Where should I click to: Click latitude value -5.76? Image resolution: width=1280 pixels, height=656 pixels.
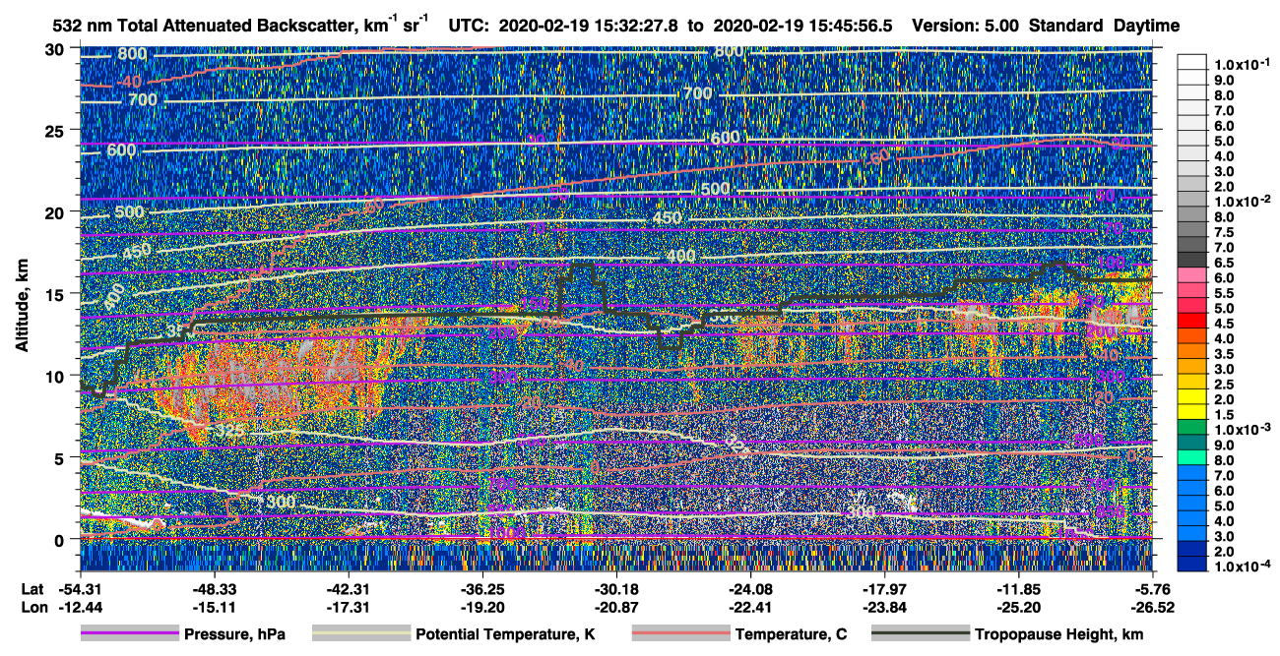click(1152, 589)
